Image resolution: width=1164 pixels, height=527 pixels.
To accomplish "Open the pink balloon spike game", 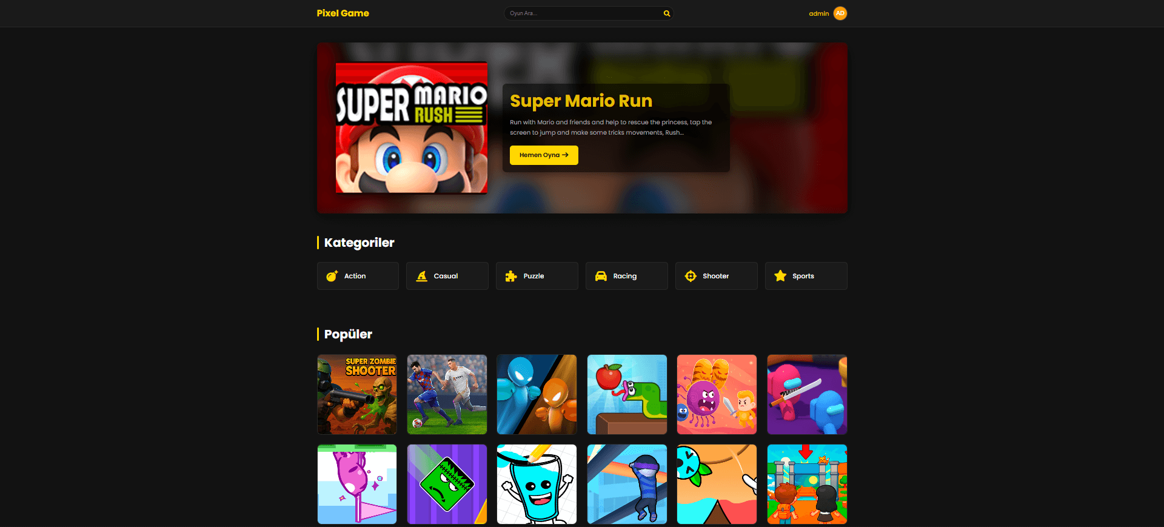I will point(357,485).
